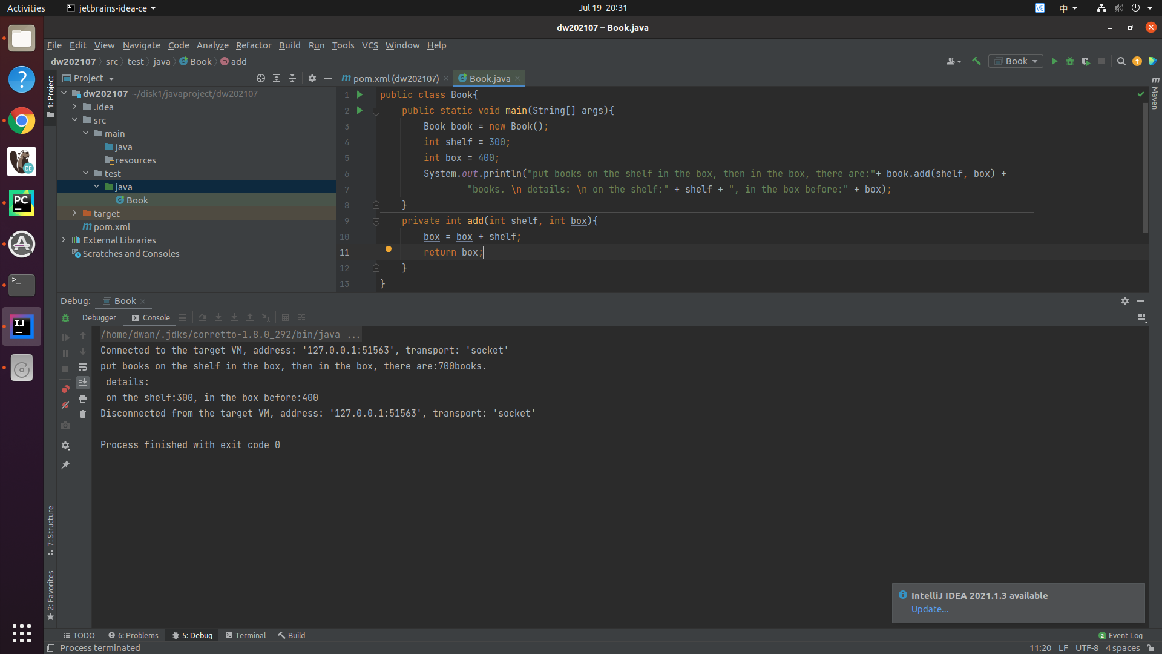Pin the debug tab
1162x654 pixels.
[65, 465]
